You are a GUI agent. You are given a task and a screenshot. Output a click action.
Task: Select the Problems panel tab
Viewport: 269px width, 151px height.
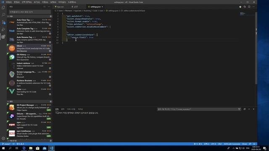[57, 109]
